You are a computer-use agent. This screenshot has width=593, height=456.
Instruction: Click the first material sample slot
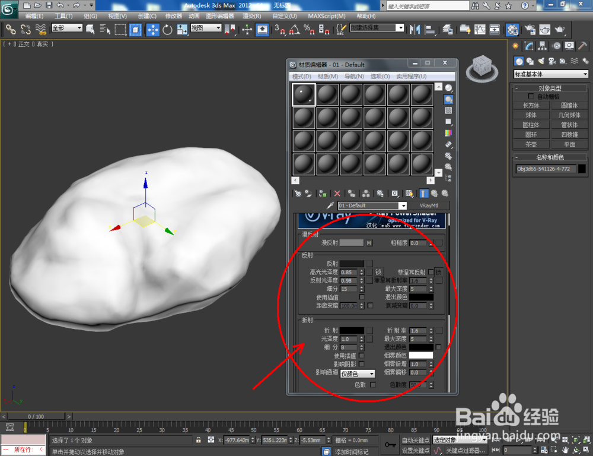[304, 94]
